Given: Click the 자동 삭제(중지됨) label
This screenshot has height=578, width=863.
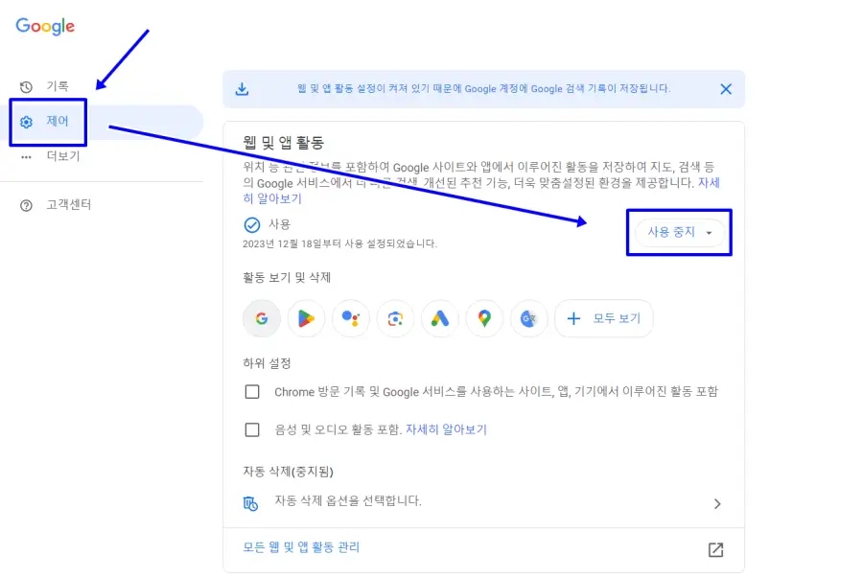Looking at the screenshot, I should pos(288,472).
